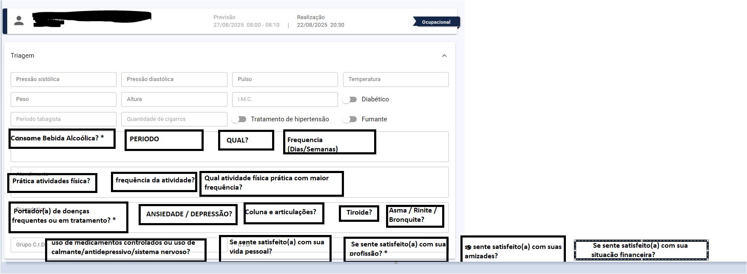Click the ANSIEDADE / DEPRESSÃO? box
The width and height of the screenshot is (747, 274).
click(189, 214)
